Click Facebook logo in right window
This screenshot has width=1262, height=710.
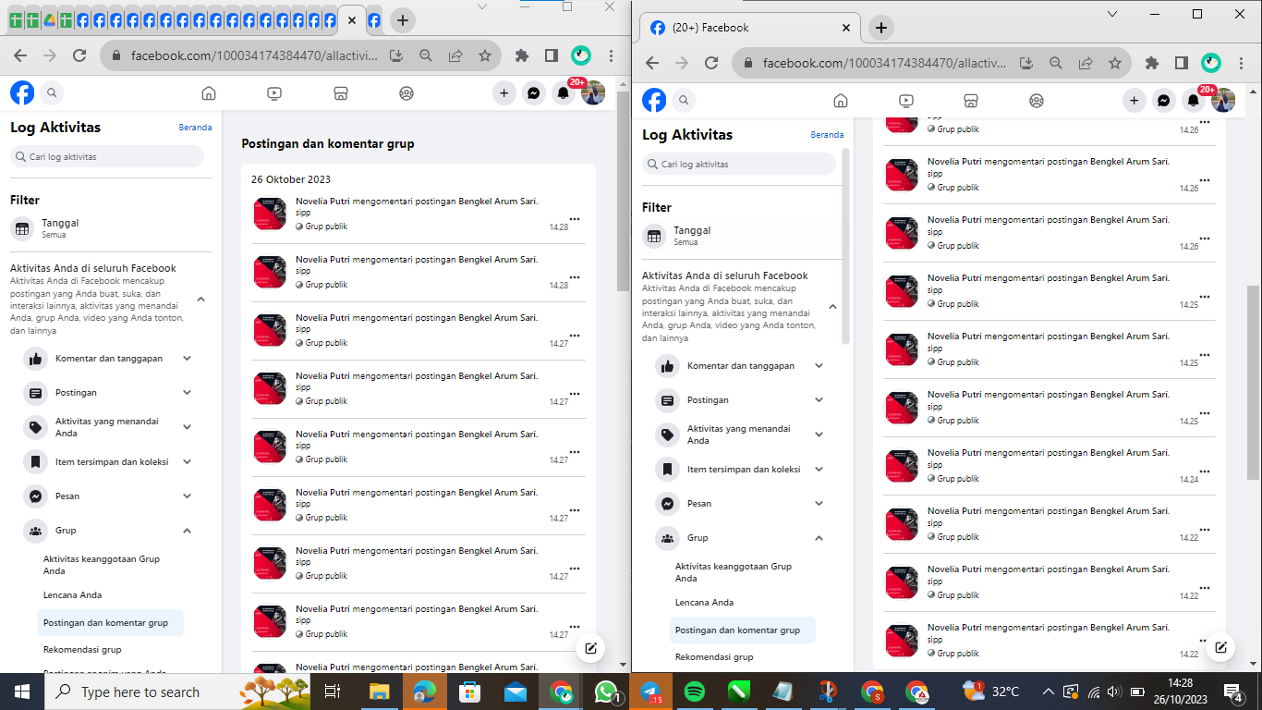coord(654,100)
